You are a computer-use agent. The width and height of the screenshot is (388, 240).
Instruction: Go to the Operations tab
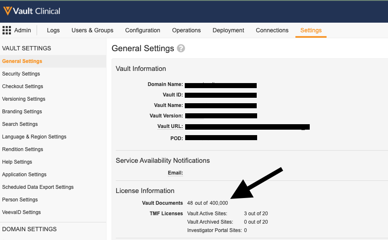(x=186, y=30)
